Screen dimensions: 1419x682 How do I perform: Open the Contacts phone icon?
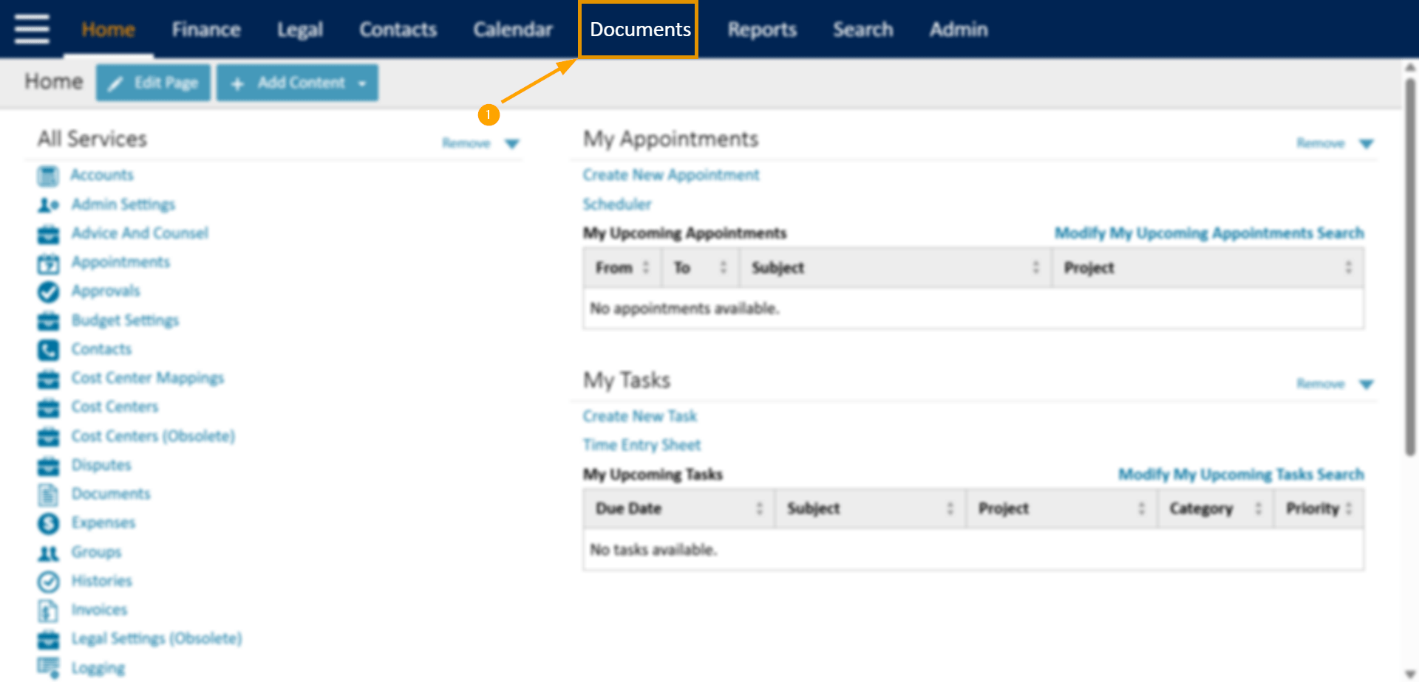pos(47,350)
